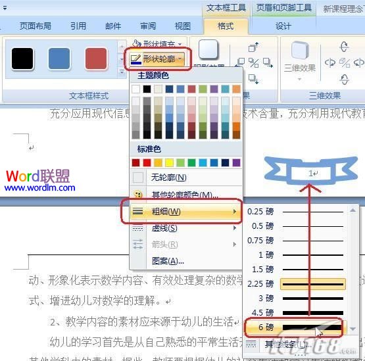Choose 无轮廓(N) no outline option
The height and width of the screenshot is (361, 365).
click(186, 178)
